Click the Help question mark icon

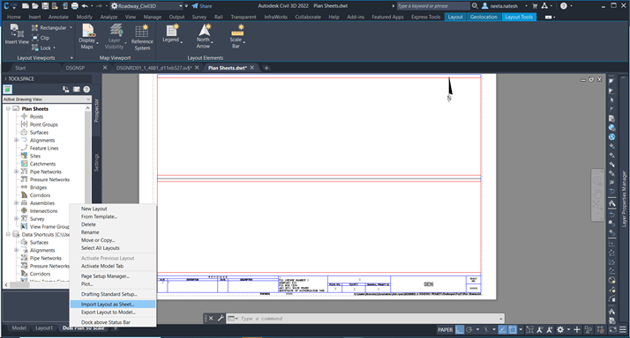coord(564,6)
